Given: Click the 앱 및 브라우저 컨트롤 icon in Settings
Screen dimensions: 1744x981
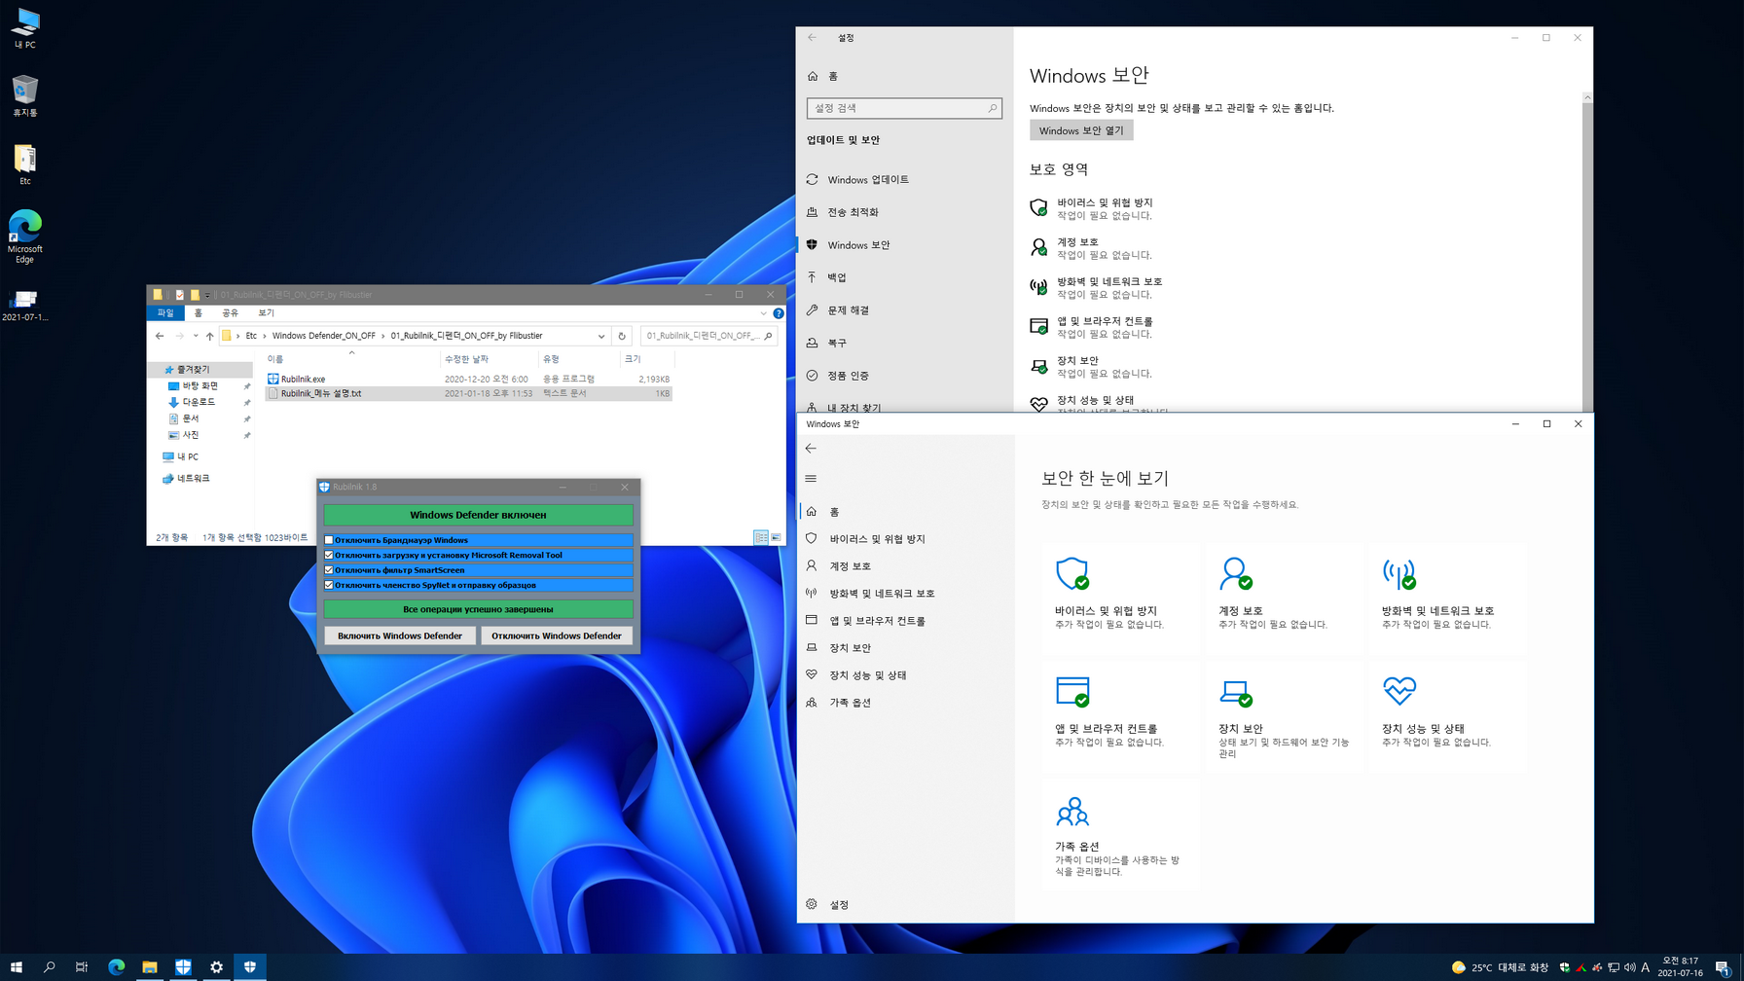Looking at the screenshot, I should [x=1038, y=326].
